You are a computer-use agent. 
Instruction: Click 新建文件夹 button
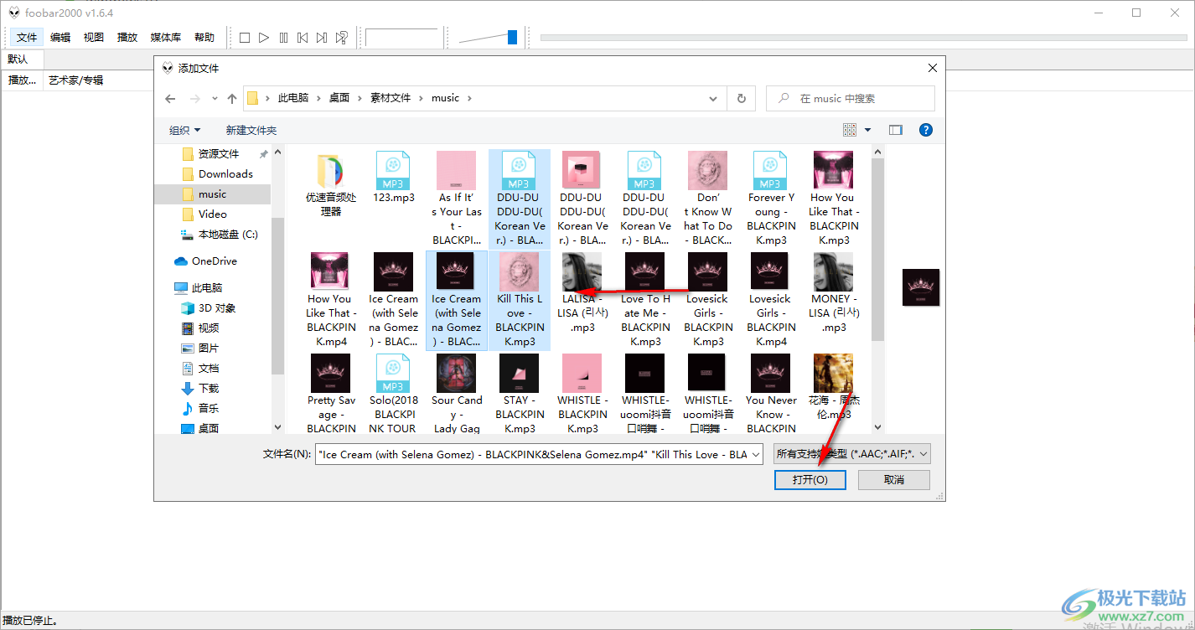coord(251,130)
